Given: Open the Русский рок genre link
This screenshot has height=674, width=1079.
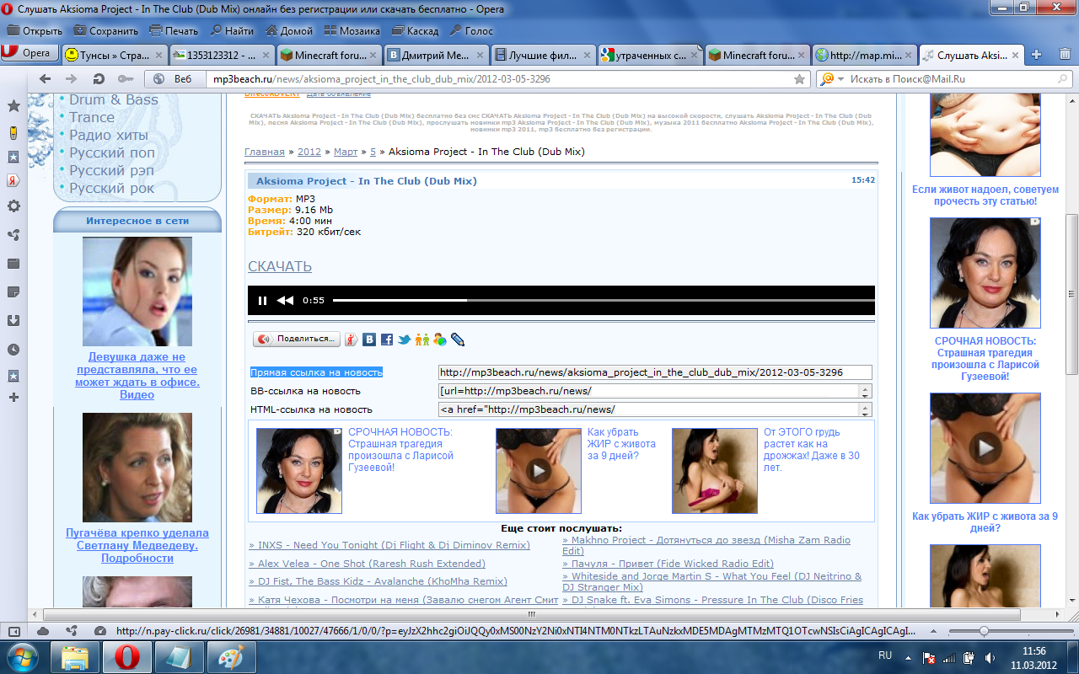Looking at the screenshot, I should (x=112, y=188).
